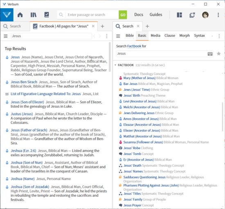
Task: Open Sadducees Questioning Jesus result
Action: click(x=144, y=177)
